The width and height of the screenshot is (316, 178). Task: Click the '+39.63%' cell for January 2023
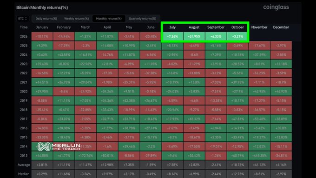pyautogui.click(x=42, y=64)
